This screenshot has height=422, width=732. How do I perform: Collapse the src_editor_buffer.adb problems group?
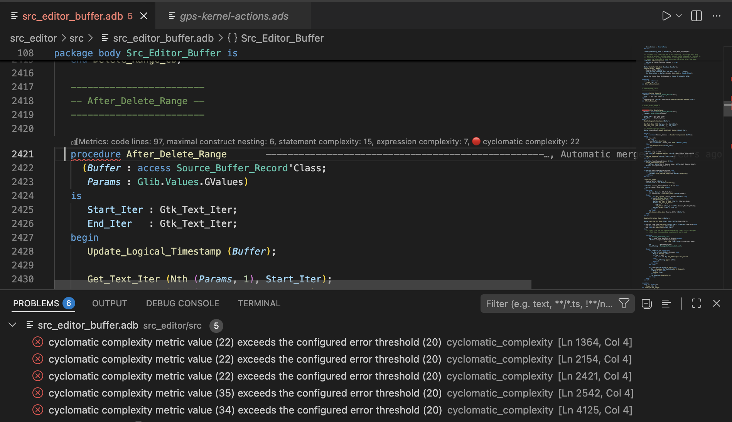12,325
